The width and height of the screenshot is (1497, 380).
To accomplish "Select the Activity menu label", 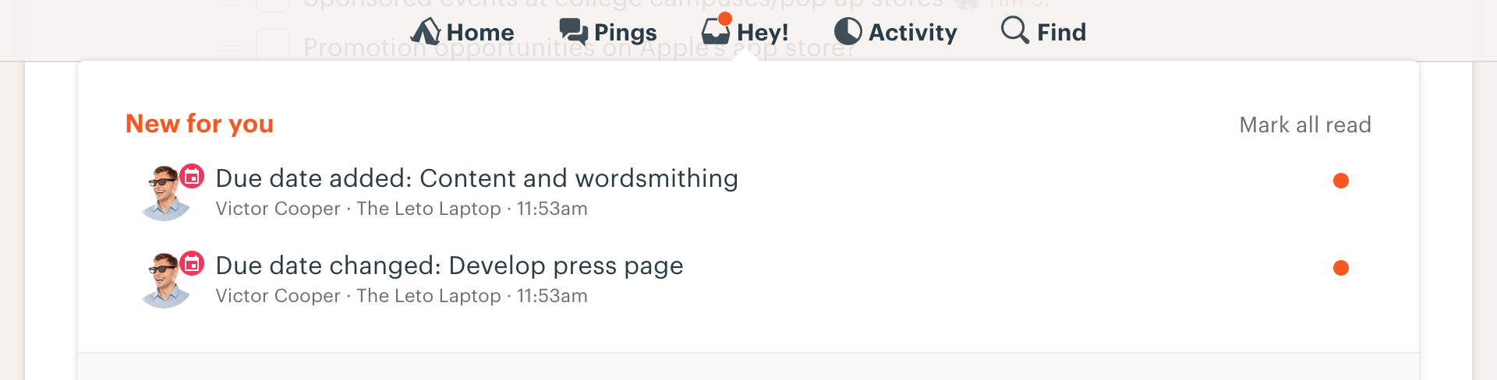I will (913, 32).
